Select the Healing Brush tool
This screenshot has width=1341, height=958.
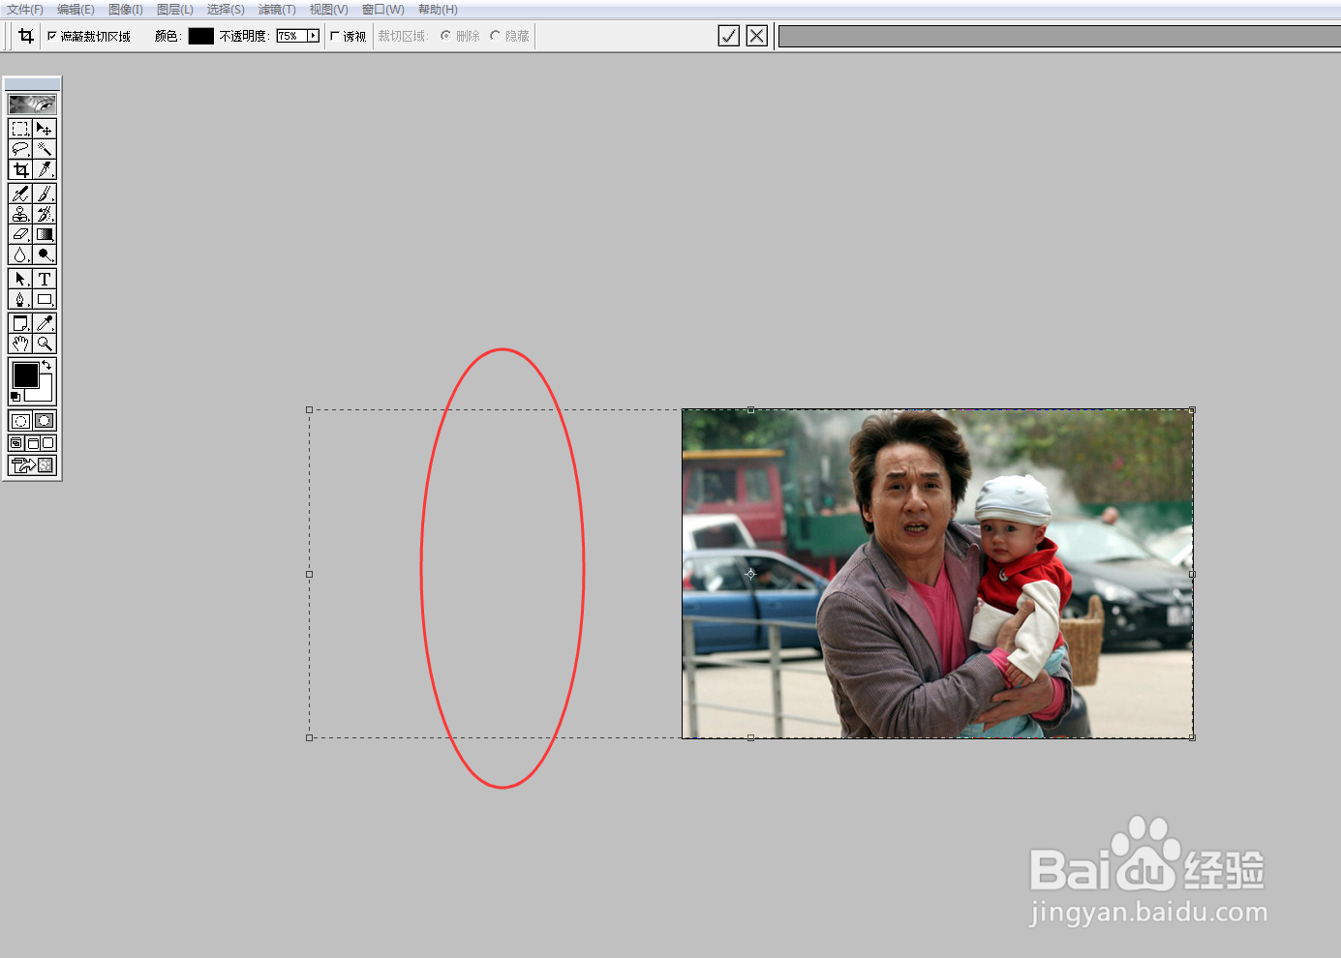pyautogui.click(x=20, y=194)
